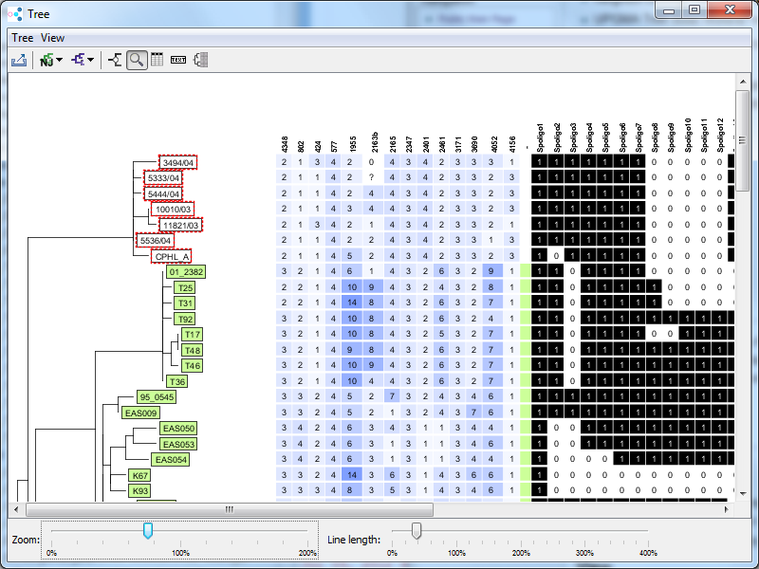
Task: Toggle the data table view icon
Action: 157,61
